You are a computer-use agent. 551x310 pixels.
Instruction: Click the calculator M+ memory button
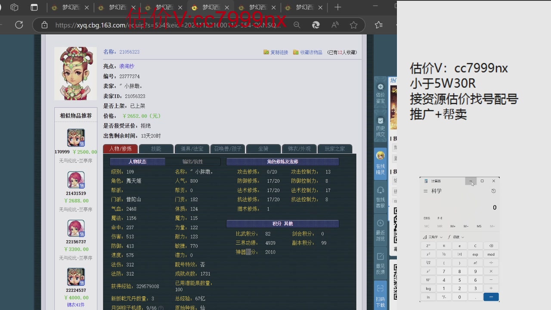[x=453, y=226]
